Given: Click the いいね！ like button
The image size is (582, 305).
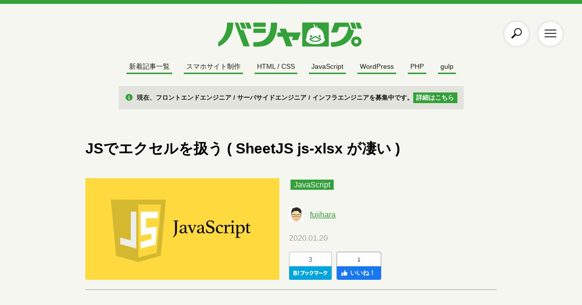Looking at the screenshot, I should (x=359, y=273).
